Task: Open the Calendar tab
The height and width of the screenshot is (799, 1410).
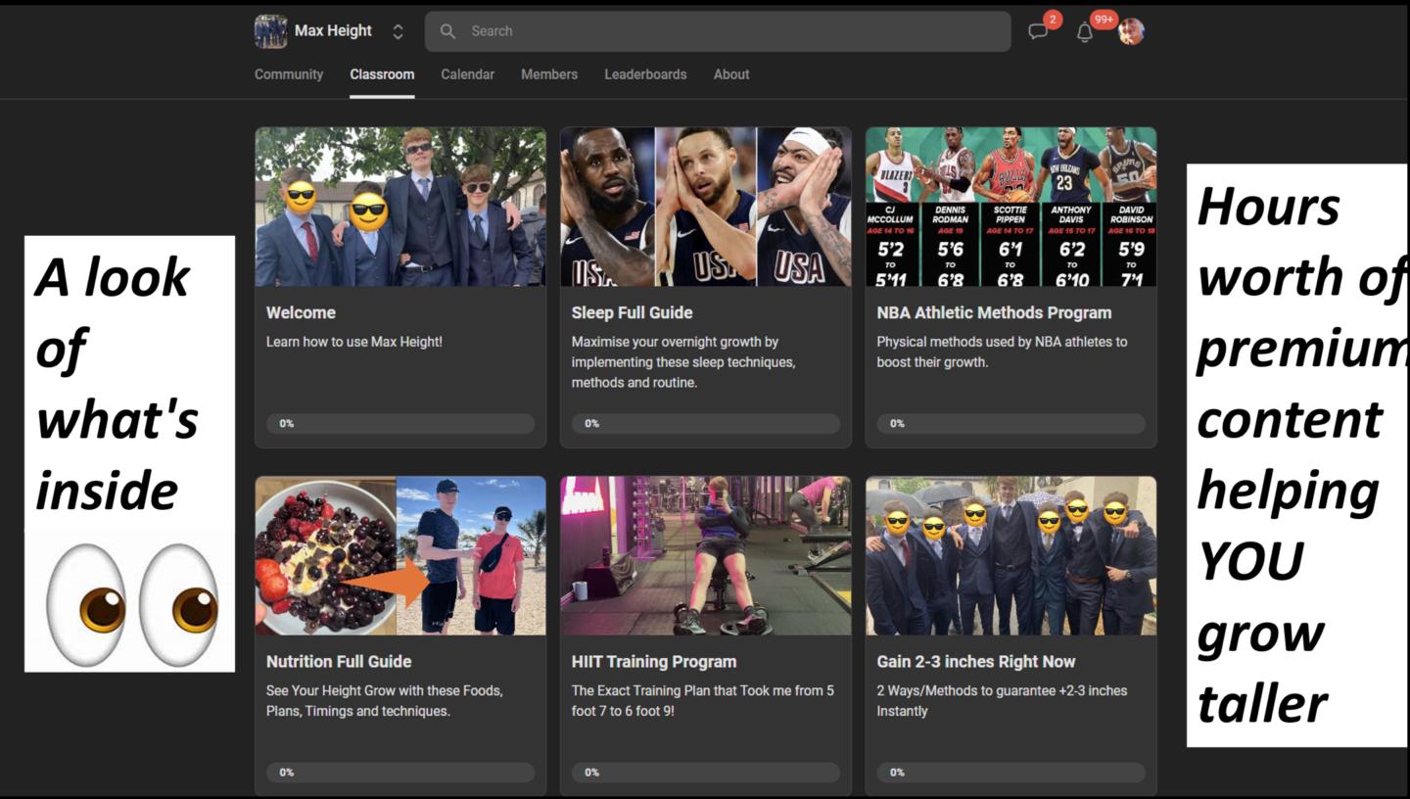Action: 467,74
